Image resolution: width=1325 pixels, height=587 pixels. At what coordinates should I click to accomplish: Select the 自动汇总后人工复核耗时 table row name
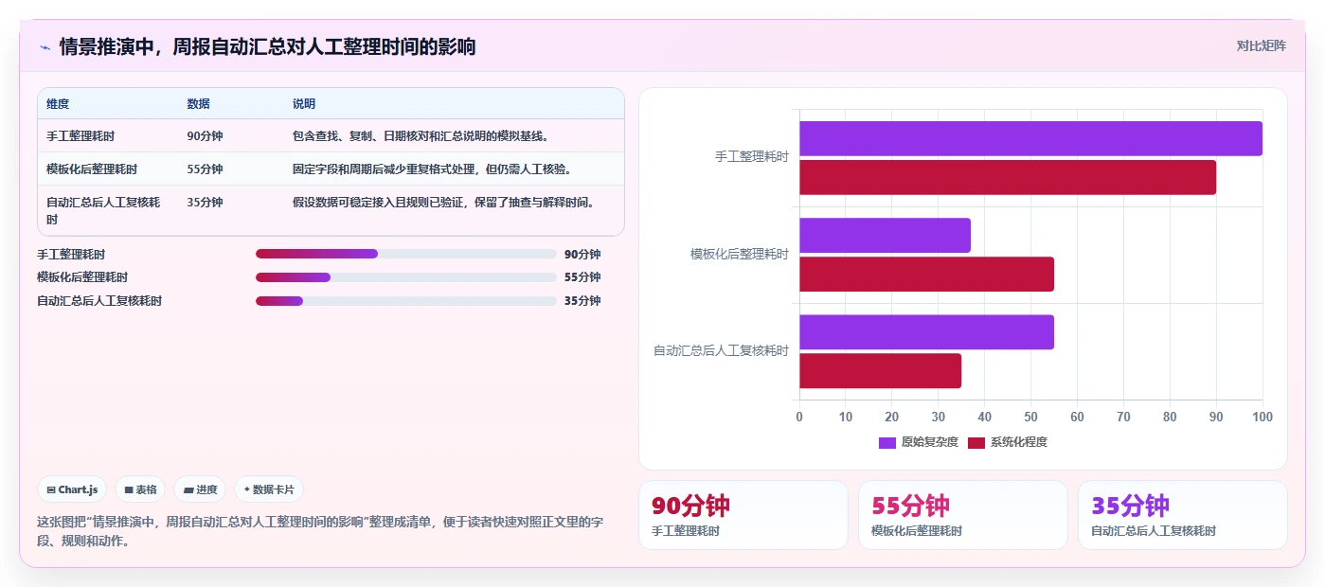point(103,210)
